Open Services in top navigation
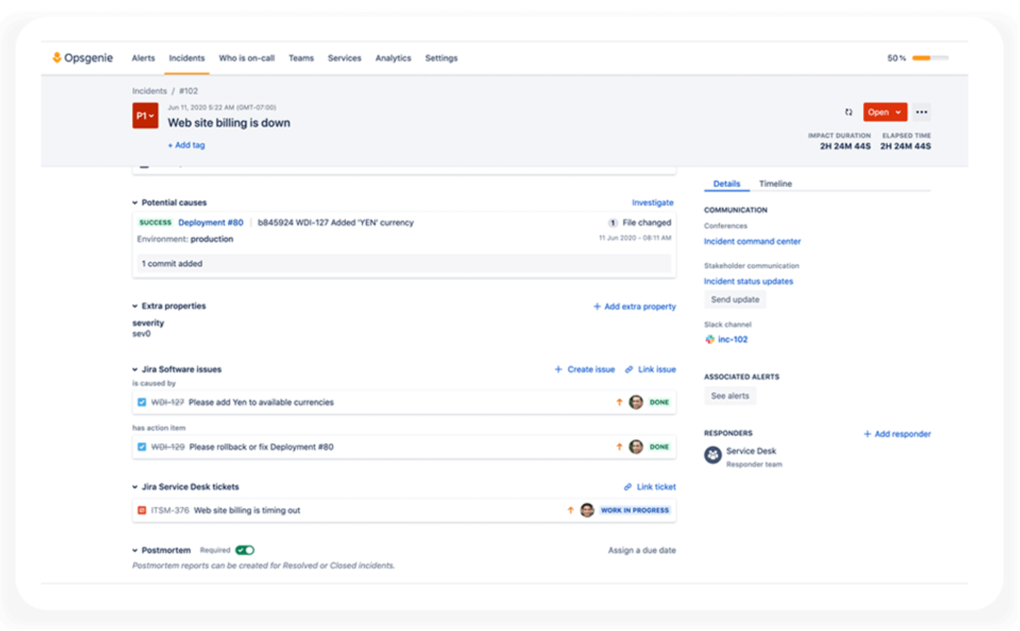The height and width of the screenshot is (631, 1020). pyautogui.click(x=344, y=59)
